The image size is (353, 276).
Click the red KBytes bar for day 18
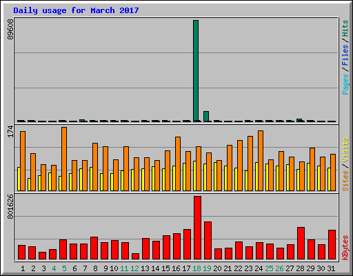coord(197,228)
